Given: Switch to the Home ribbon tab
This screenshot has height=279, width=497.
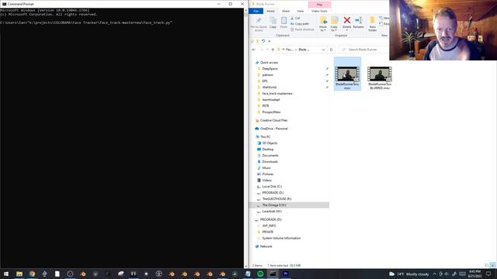Looking at the screenshot, I should coord(270,11).
